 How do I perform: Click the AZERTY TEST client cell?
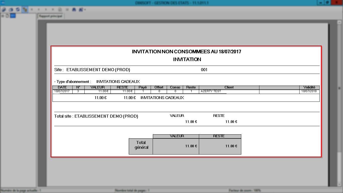(229, 91)
